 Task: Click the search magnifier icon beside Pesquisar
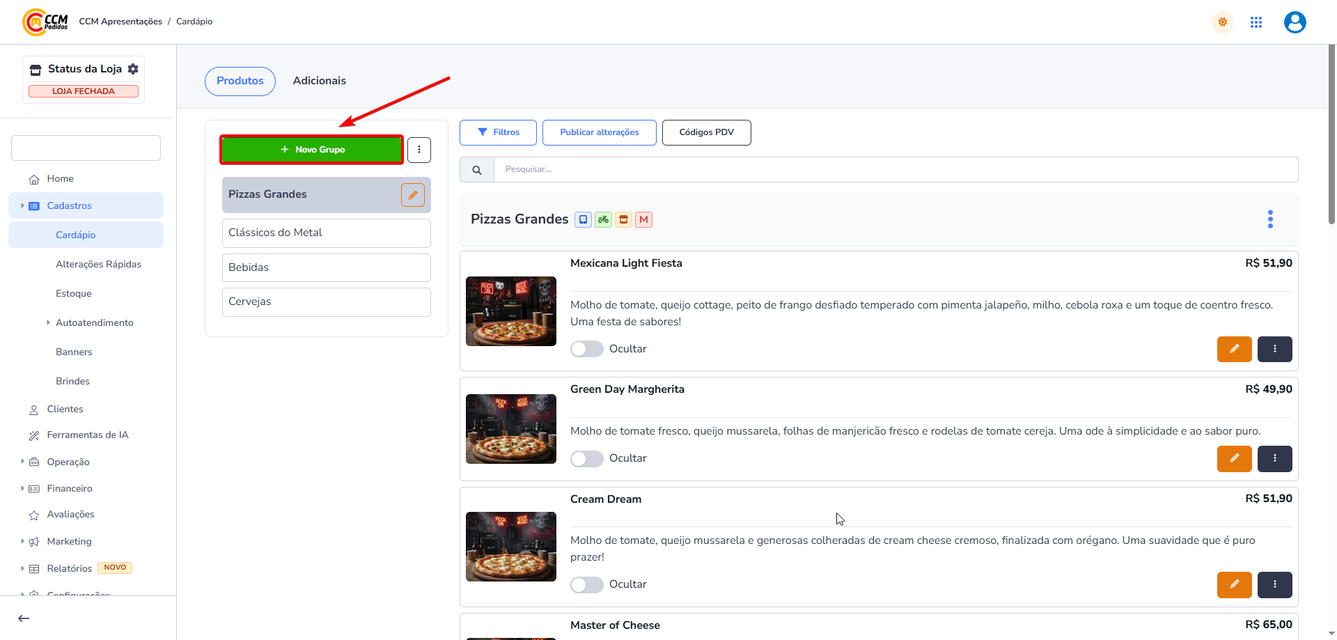point(477,170)
